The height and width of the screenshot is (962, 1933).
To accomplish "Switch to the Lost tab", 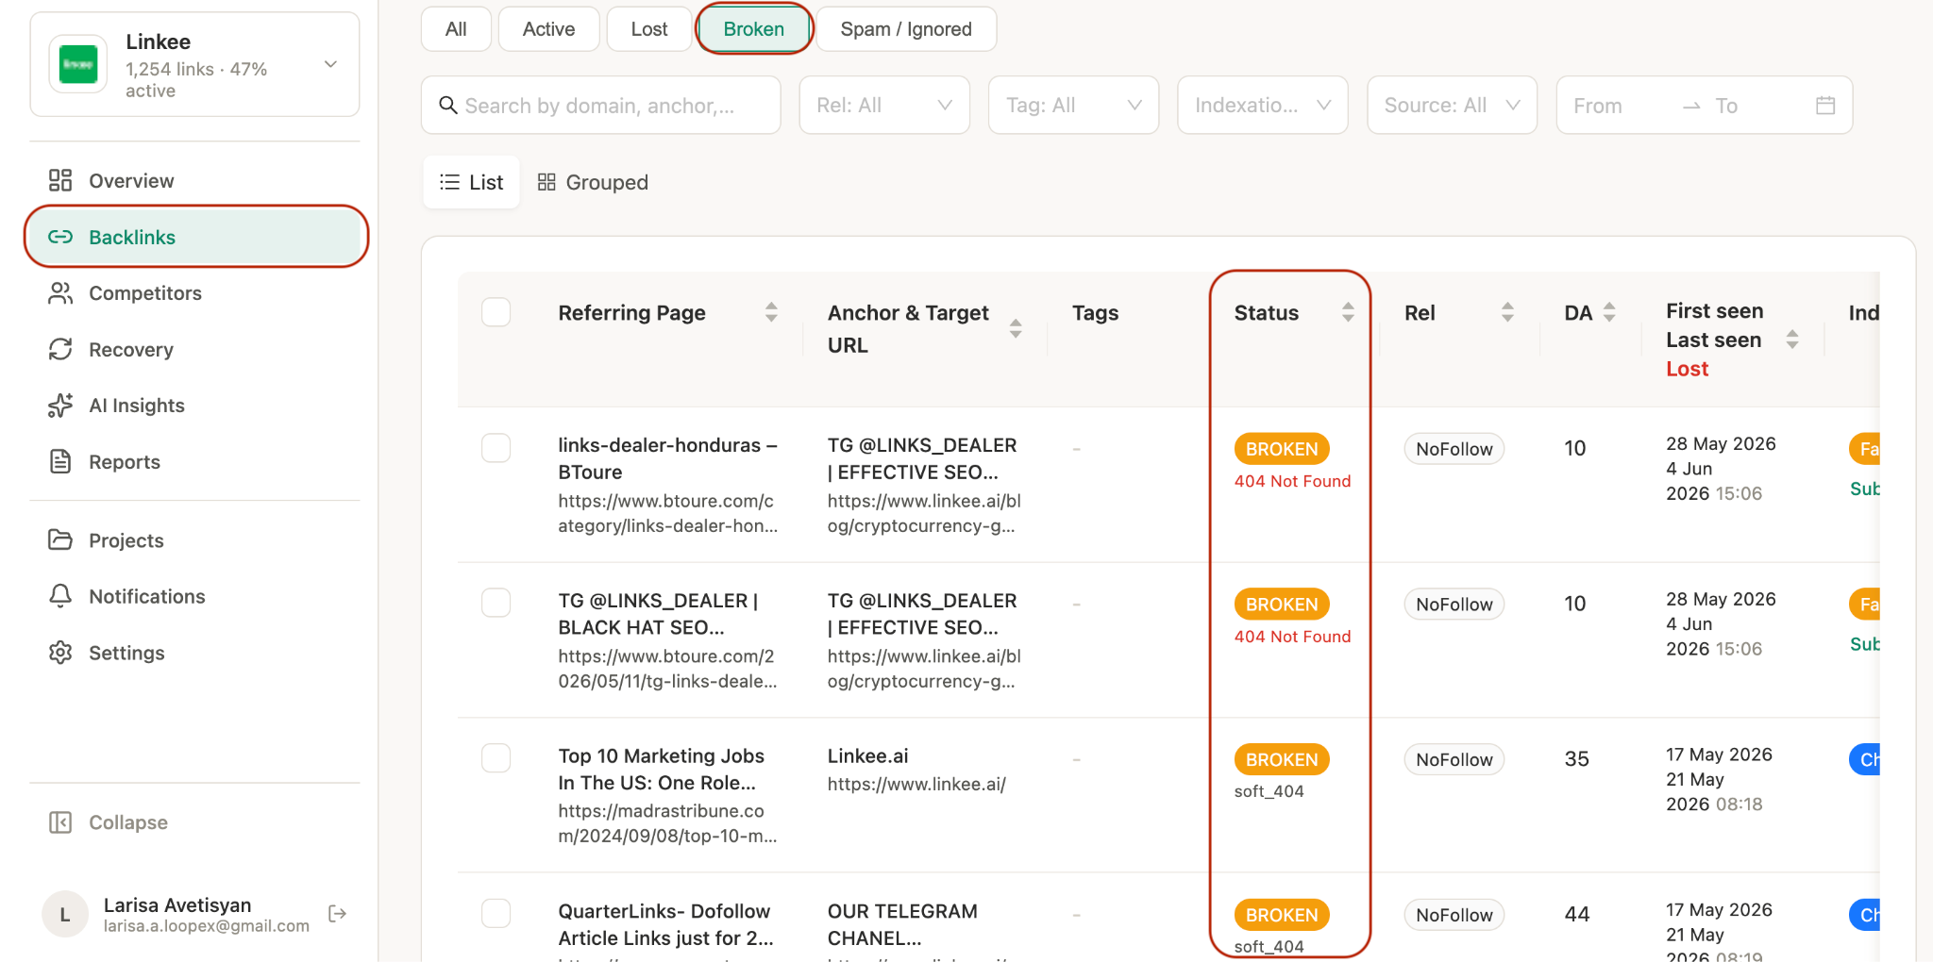I will pos(649,29).
